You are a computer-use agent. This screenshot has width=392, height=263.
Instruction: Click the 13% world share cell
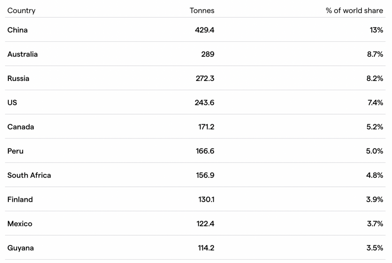click(x=376, y=30)
